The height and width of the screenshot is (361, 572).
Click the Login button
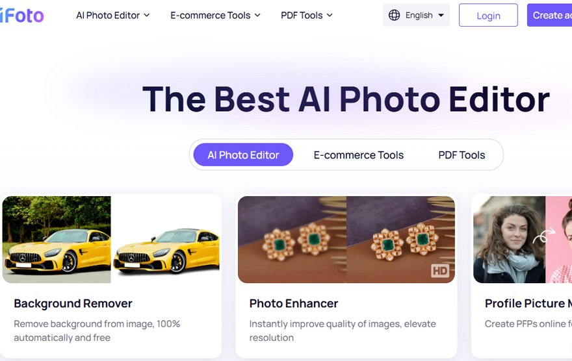pyautogui.click(x=488, y=16)
